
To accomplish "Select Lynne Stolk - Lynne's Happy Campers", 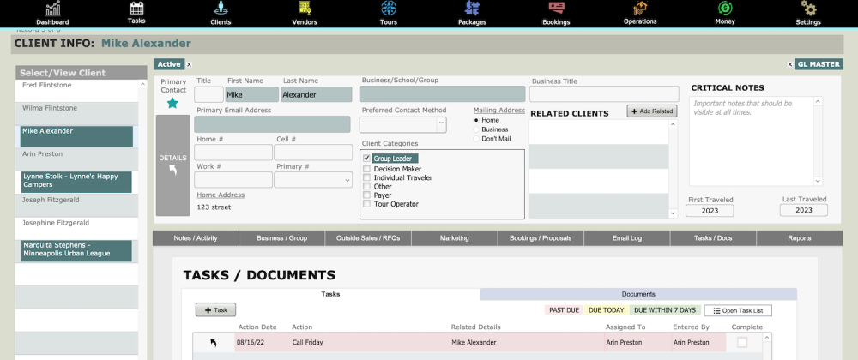I will click(x=76, y=183).
